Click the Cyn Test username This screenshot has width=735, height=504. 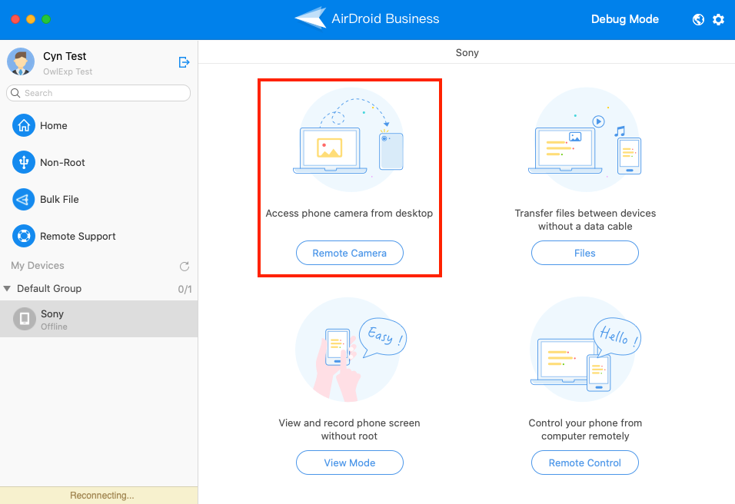[x=65, y=56]
